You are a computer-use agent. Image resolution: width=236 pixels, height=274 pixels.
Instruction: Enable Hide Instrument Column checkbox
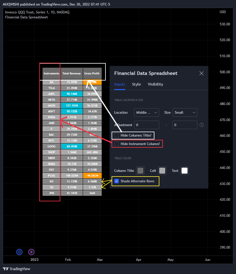[117, 144]
